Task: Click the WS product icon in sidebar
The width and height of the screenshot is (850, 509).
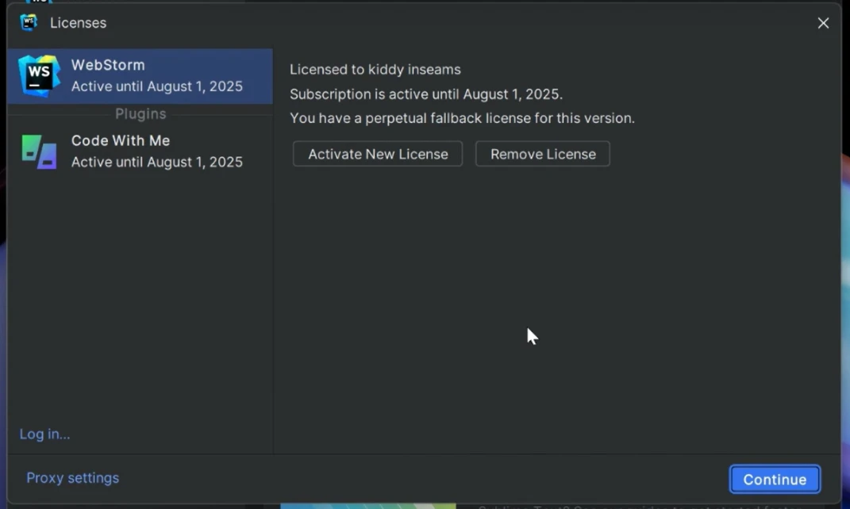Action: (38, 76)
